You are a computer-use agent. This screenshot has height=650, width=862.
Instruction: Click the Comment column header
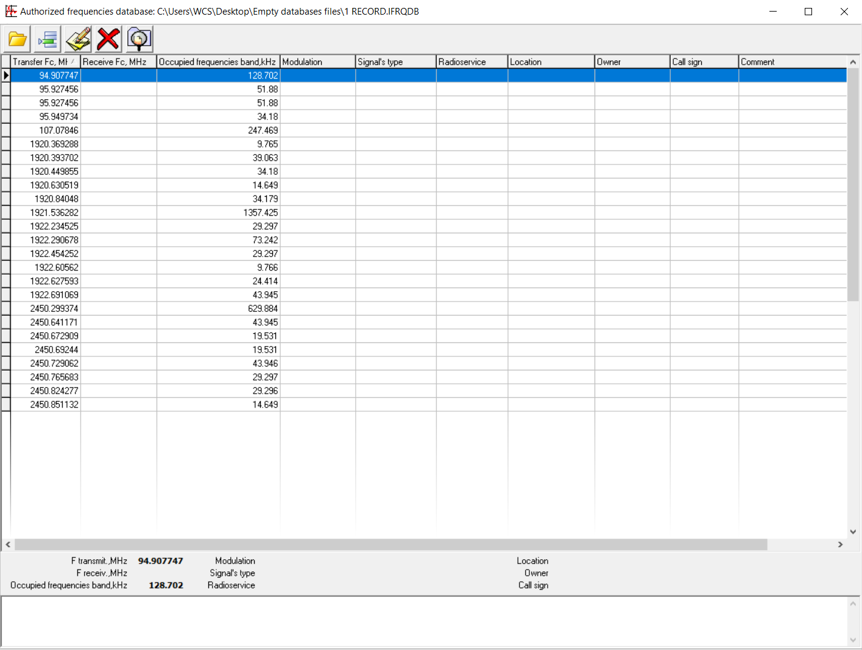point(793,62)
